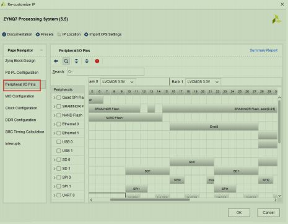Click the IP Location folder icon
The image size is (288, 224).
(x=59, y=34)
